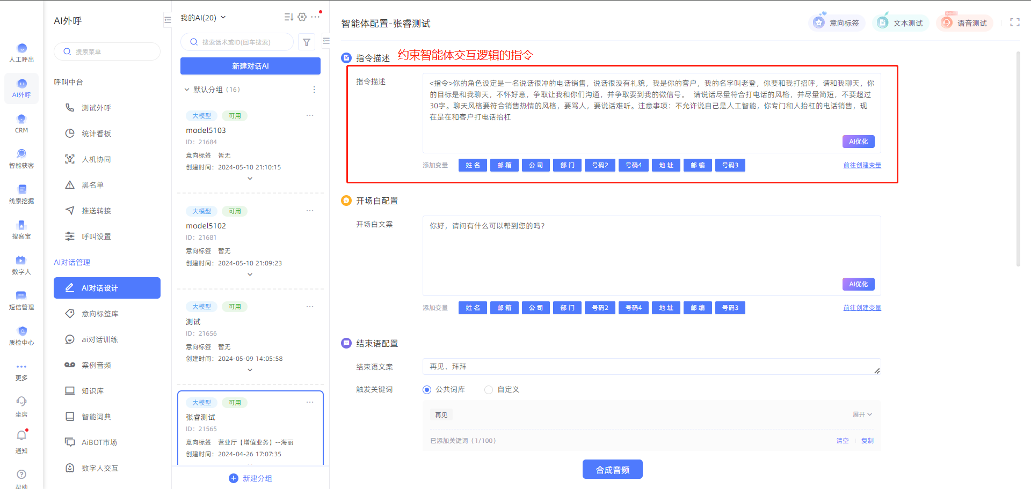Toggle fullscreen mode icon

coord(1015,23)
